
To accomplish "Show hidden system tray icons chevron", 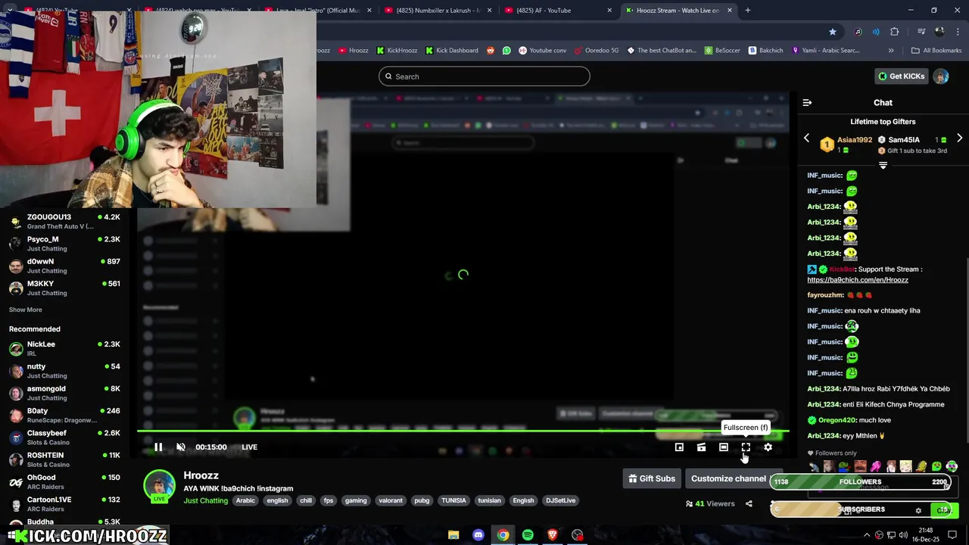I will (867, 535).
